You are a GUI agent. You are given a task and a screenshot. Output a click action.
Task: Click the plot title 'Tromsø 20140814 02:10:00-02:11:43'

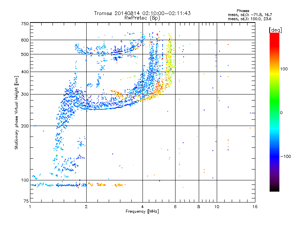[142, 13]
